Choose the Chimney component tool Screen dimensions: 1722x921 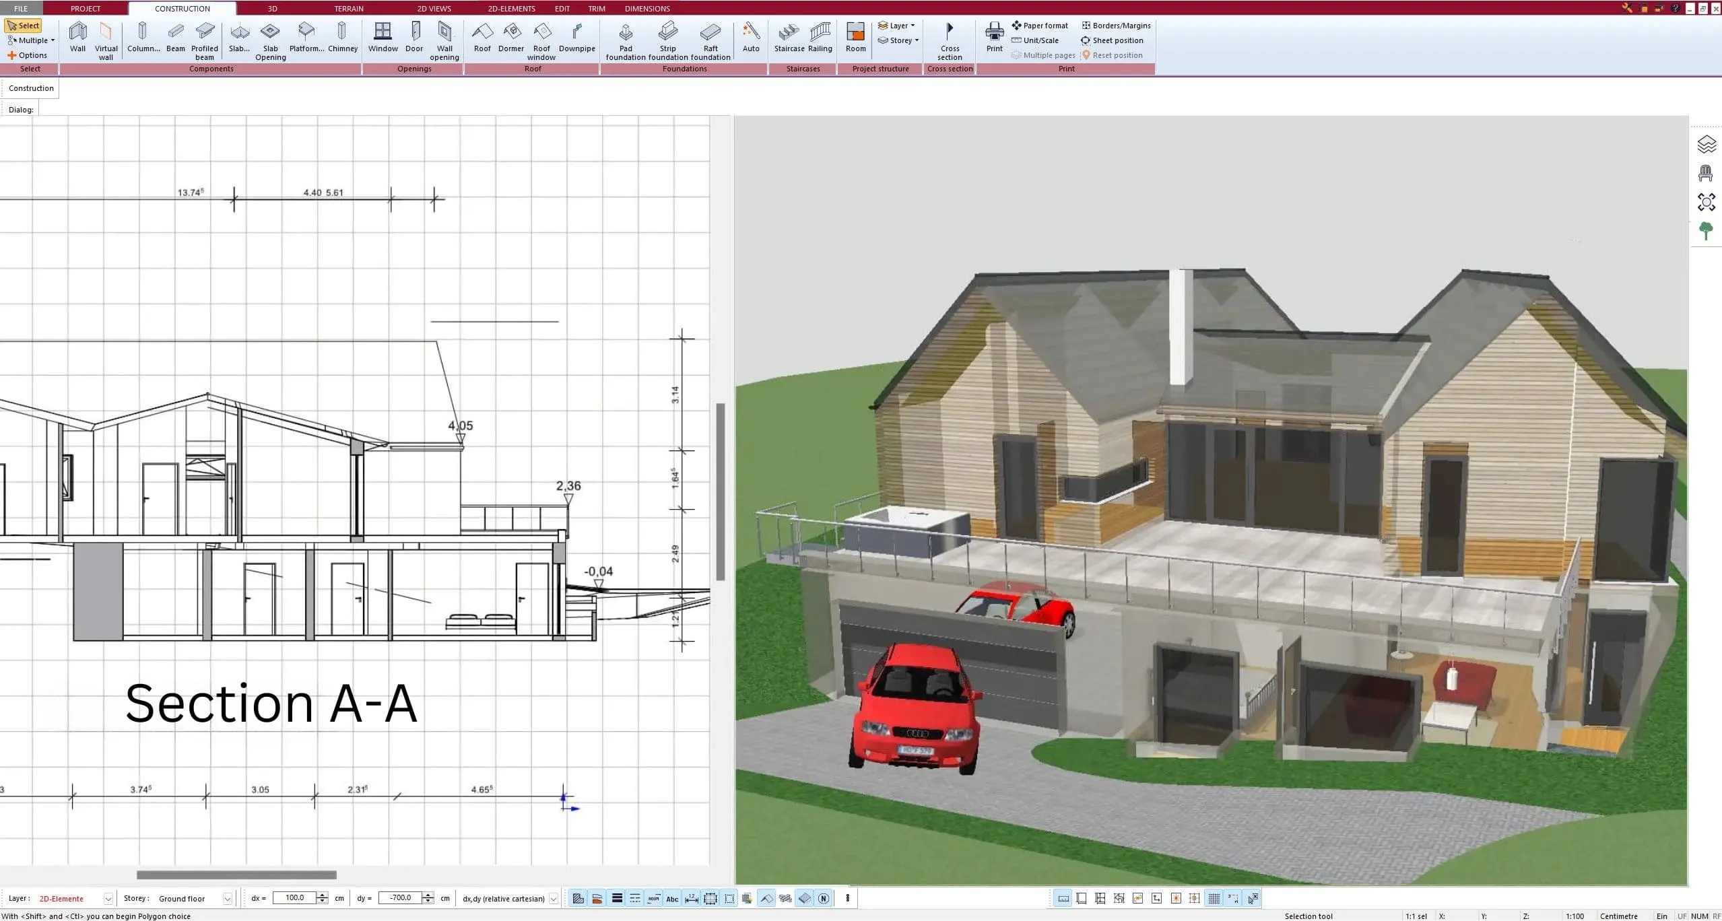[x=342, y=37]
